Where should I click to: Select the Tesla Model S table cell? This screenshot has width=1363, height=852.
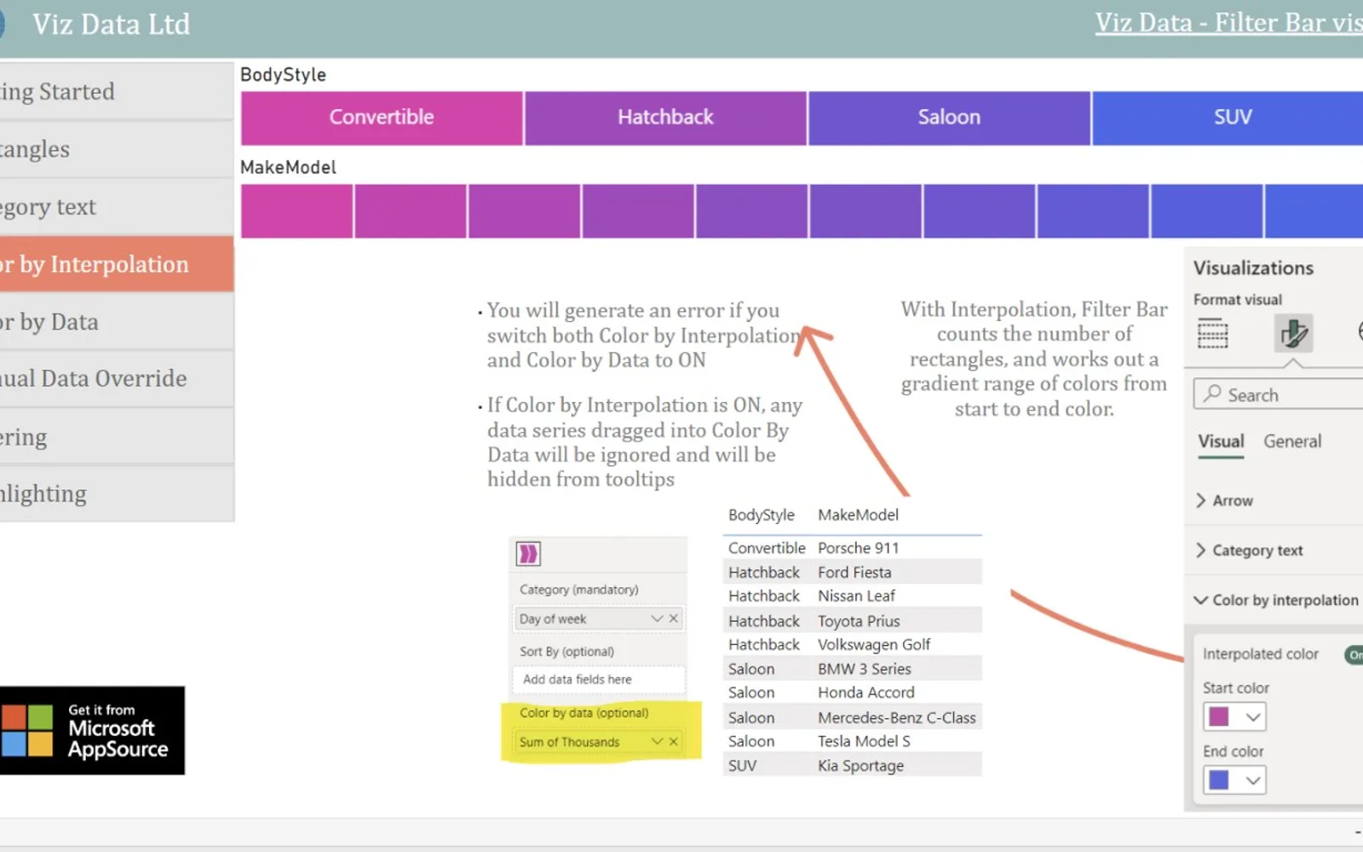(864, 741)
